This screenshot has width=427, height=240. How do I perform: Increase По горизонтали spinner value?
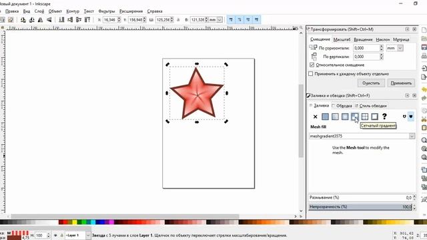(382, 46)
